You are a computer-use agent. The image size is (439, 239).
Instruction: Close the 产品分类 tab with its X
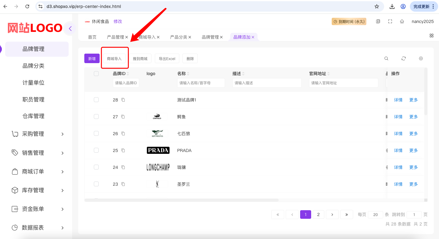click(x=190, y=37)
